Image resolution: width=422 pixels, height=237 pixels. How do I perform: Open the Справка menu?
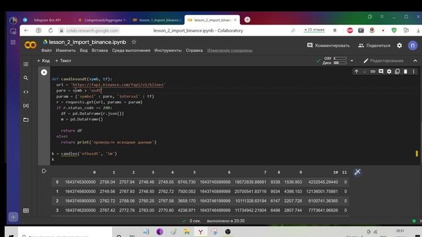(x=195, y=50)
